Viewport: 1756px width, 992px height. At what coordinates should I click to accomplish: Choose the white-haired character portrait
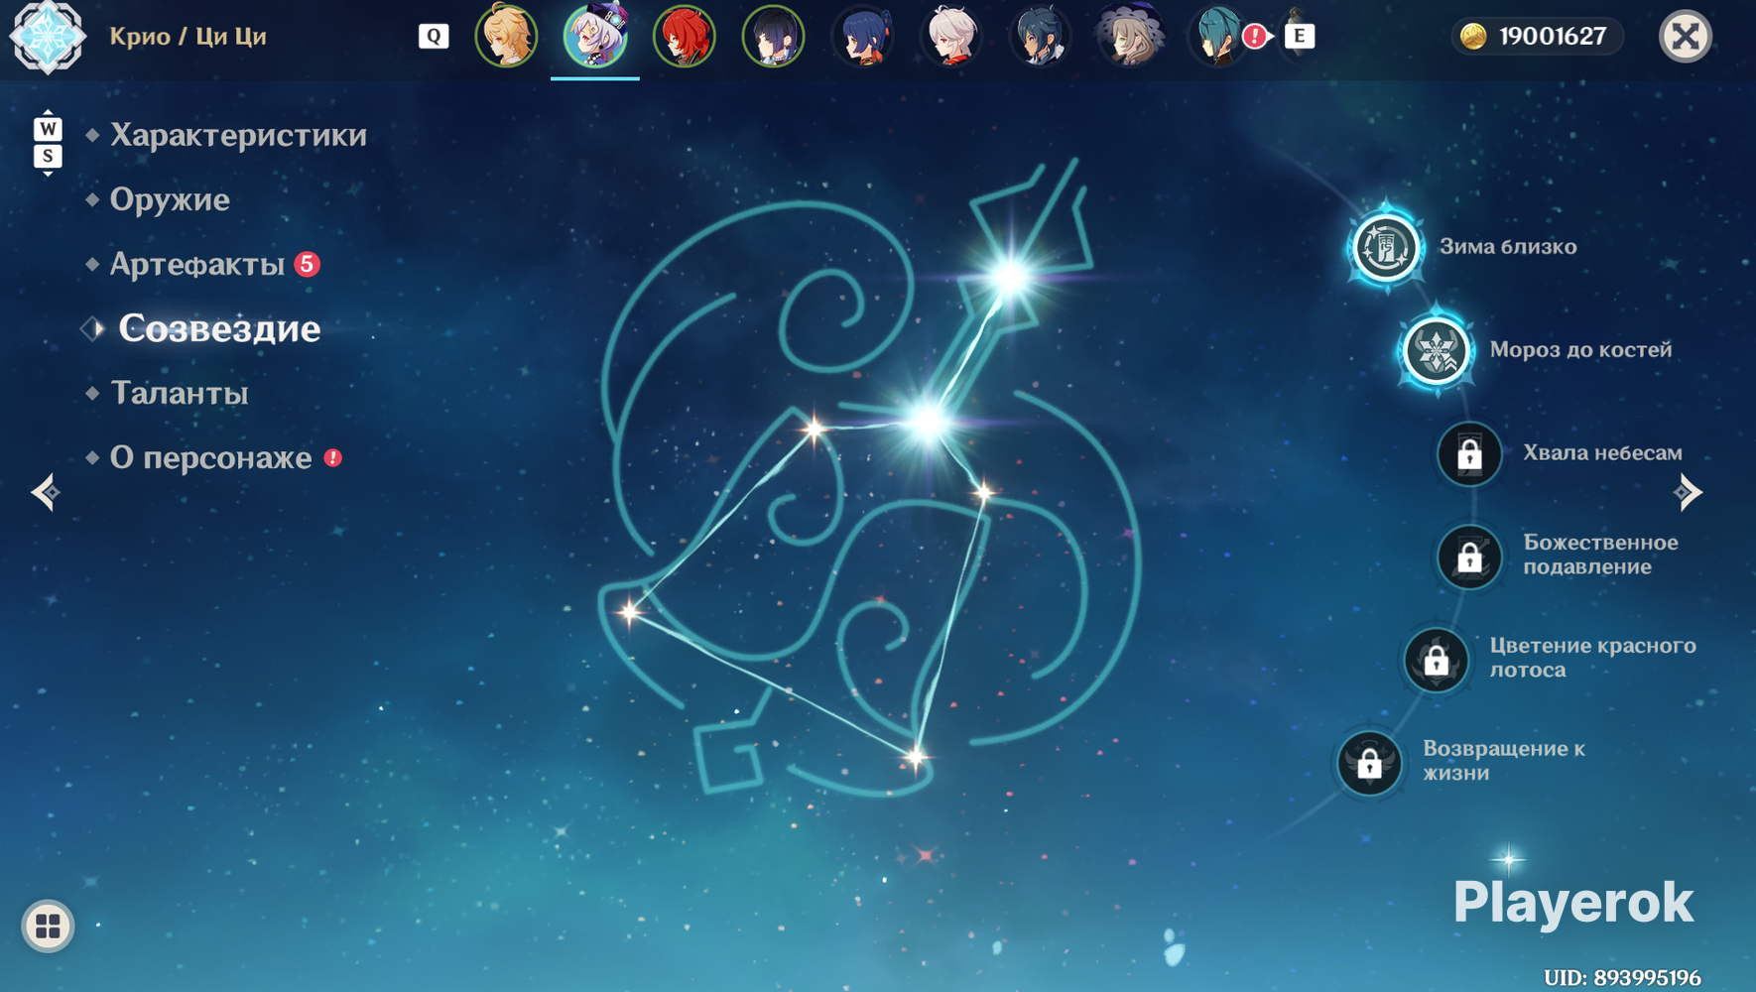tap(951, 37)
